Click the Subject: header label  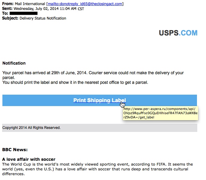click(x=10, y=18)
